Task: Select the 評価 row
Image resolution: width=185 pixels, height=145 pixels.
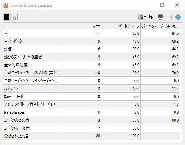Action: click(x=91, y=49)
